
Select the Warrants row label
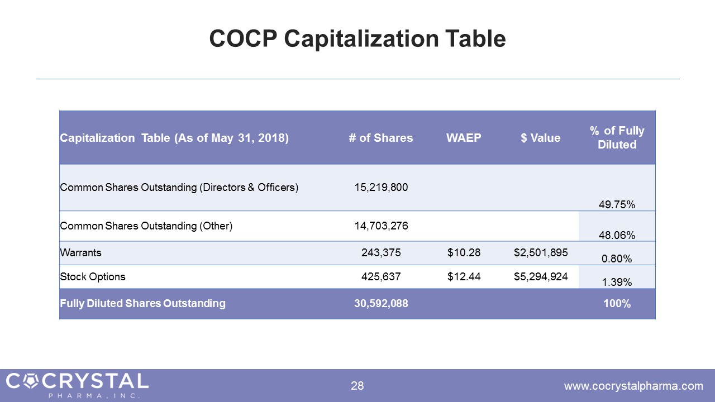click(80, 252)
